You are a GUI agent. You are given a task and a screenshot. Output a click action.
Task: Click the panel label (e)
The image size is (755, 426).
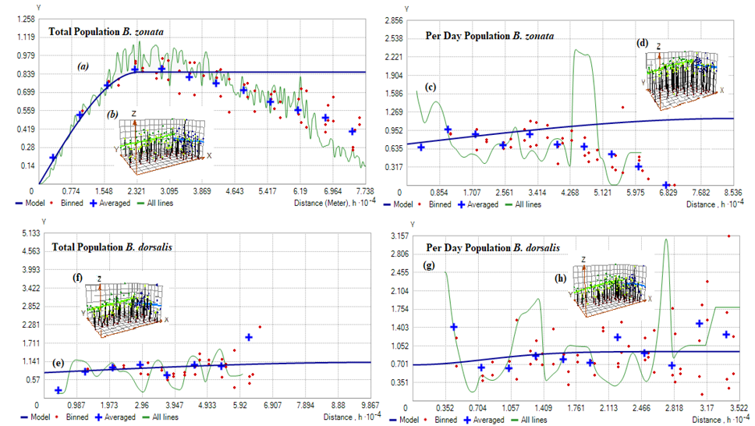point(58,363)
